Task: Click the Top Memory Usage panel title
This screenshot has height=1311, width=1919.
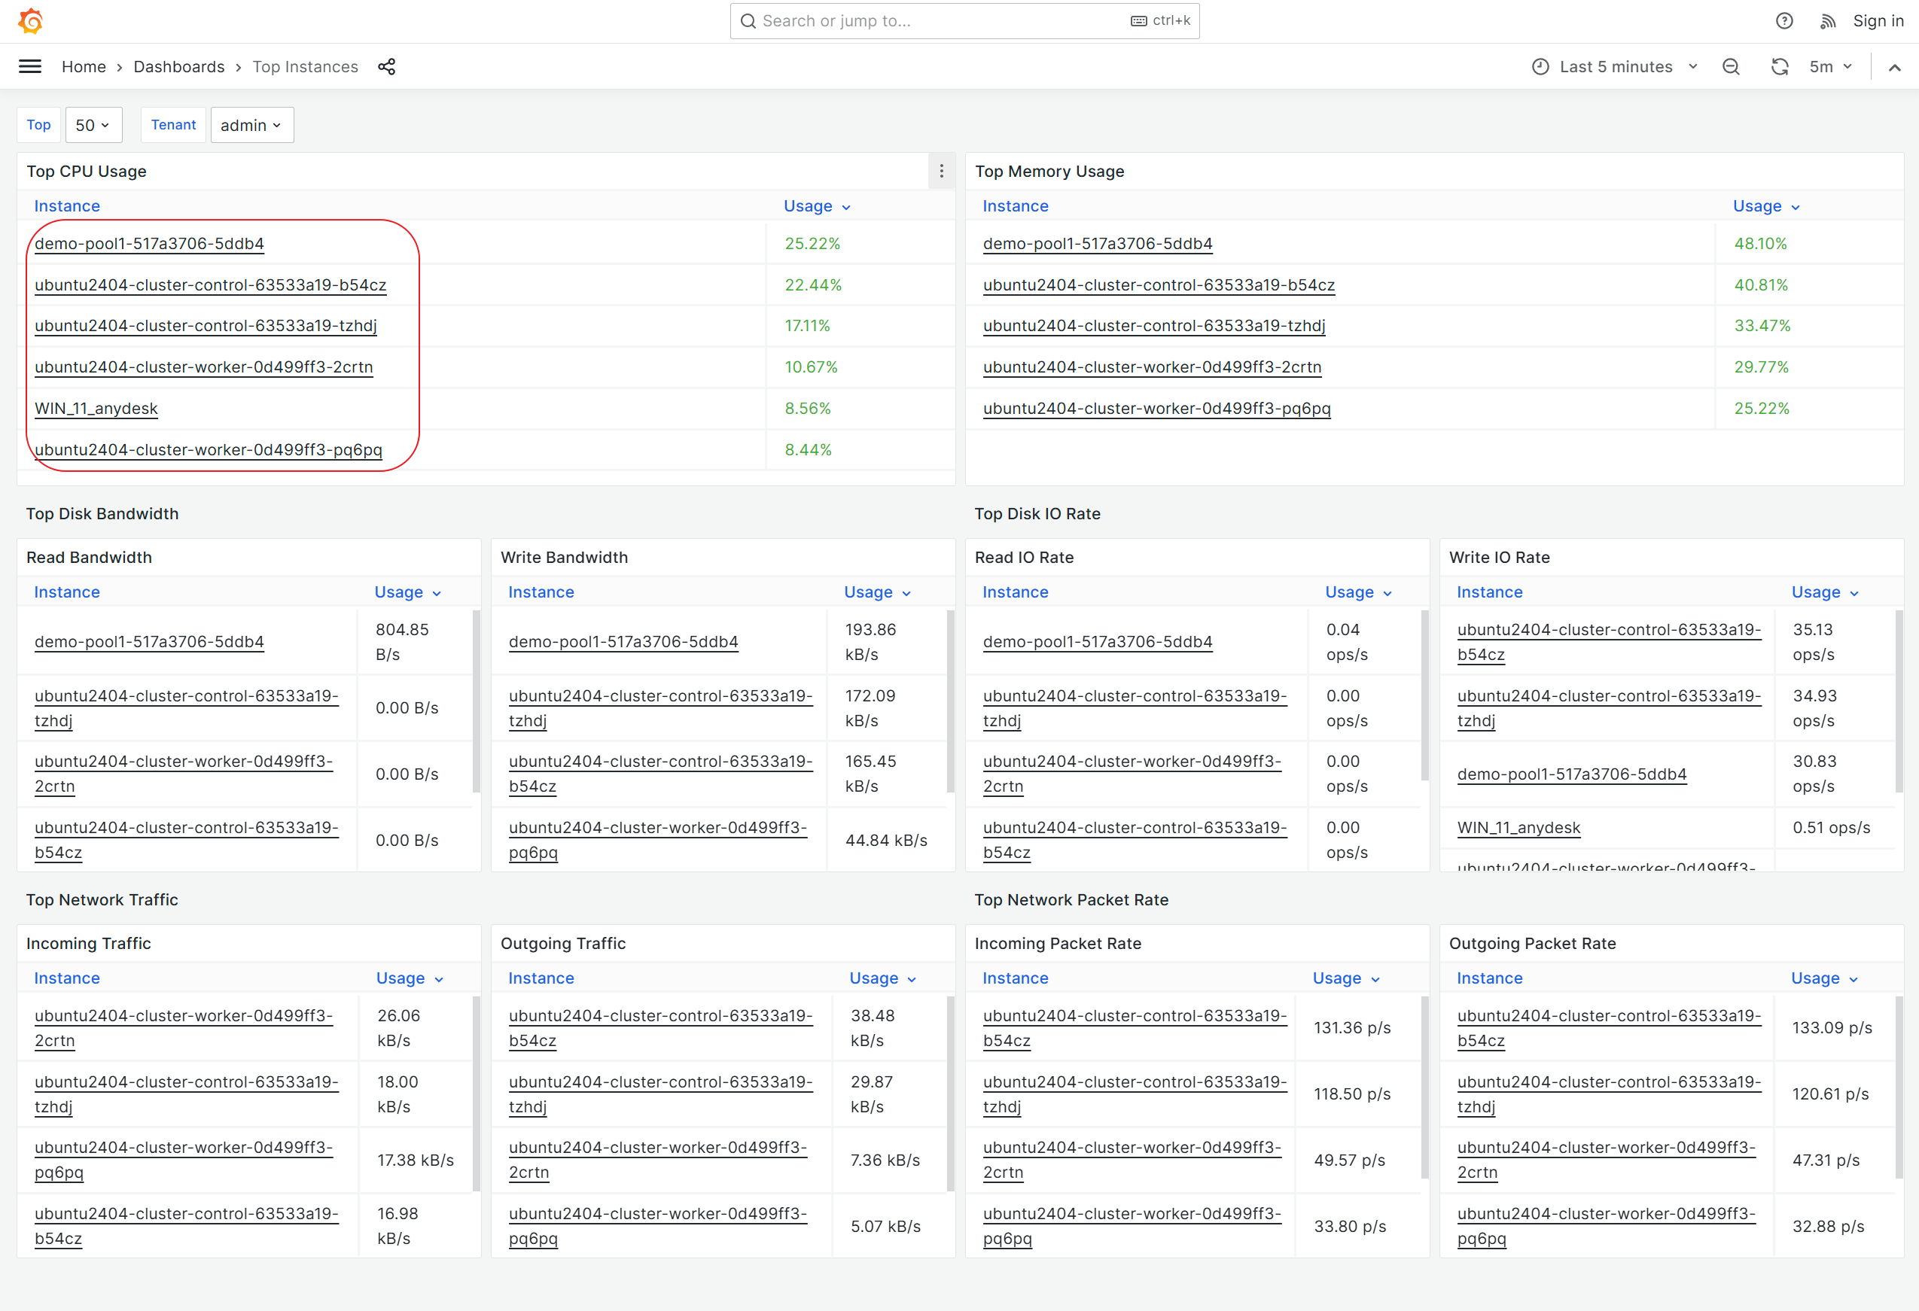Action: (1049, 171)
